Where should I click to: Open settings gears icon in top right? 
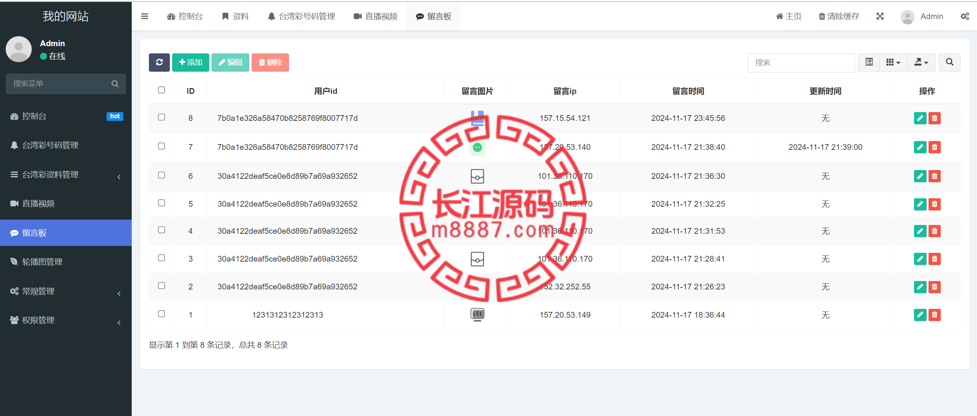click(x=965, y=16)
